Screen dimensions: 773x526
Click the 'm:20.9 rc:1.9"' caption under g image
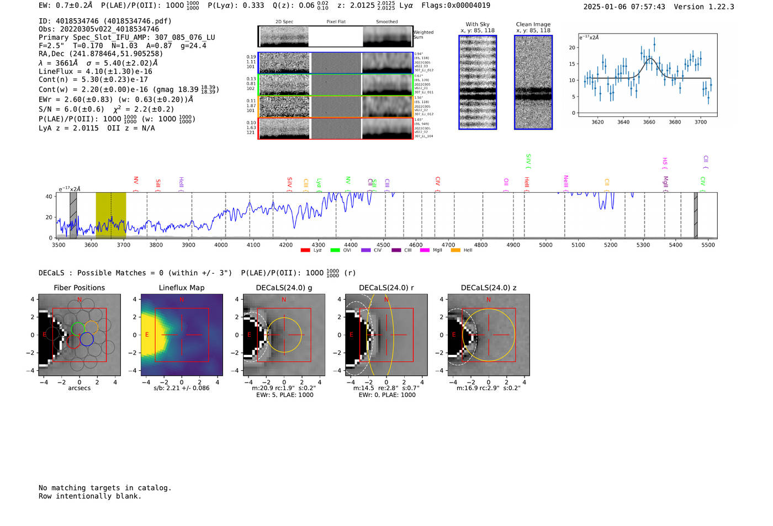coord(284,388)
